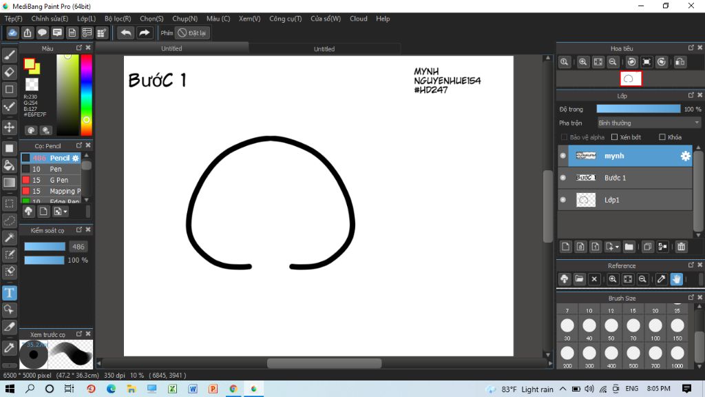Adjust the Độ trong opacity slider
Screen dimensions: 705x397
[638, 109]
